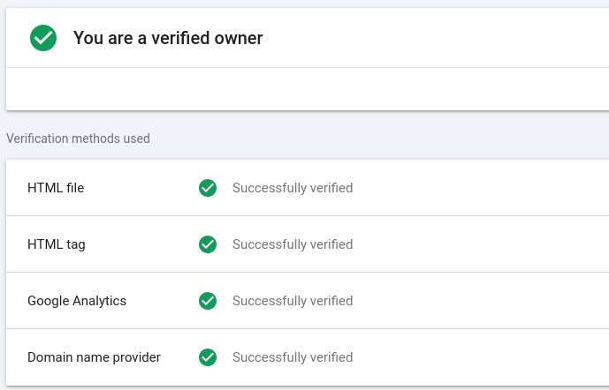Click "Successfully verified" text for Domain name provider
The height and width of the screenshot is (390, 609).
[x=293, y=357]
